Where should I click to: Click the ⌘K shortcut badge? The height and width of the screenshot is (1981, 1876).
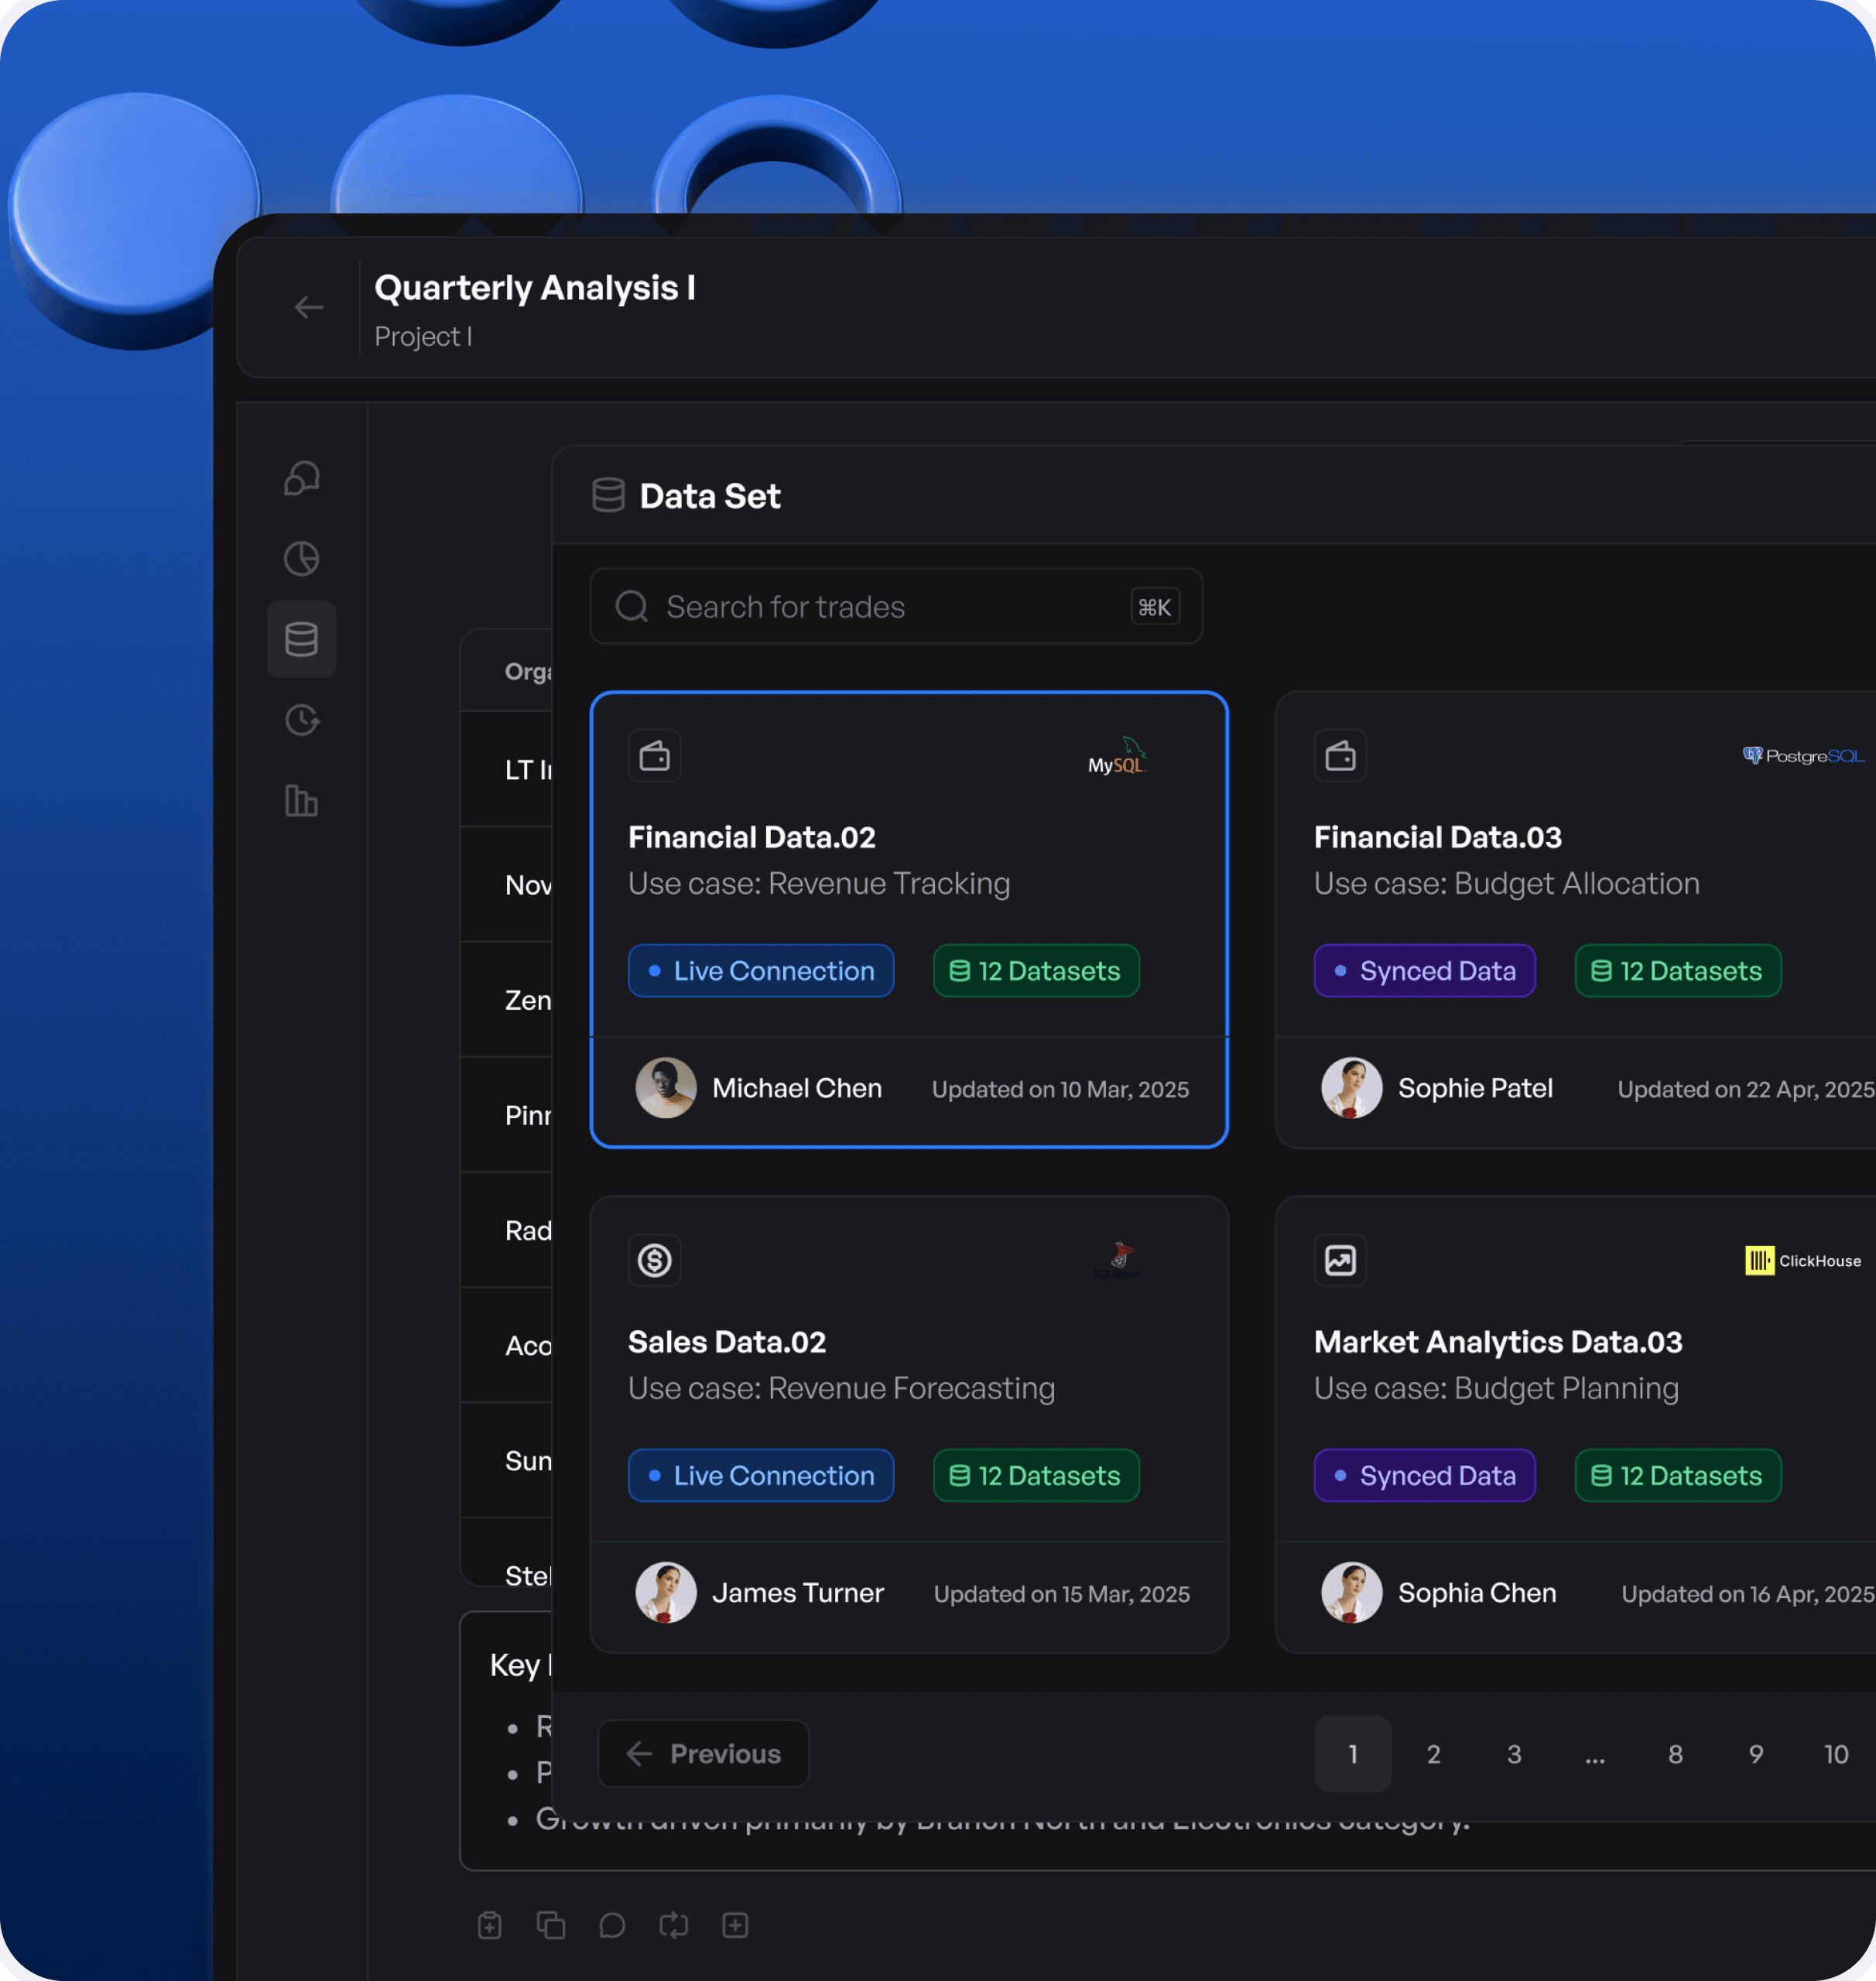click(1155, 607)
